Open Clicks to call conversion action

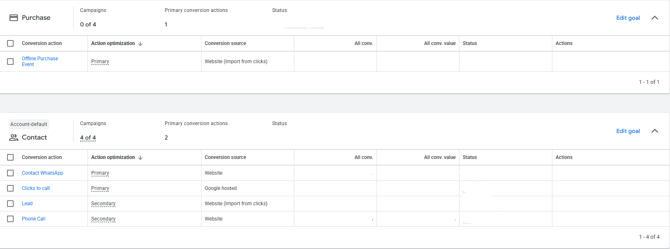tap(36, 188)
